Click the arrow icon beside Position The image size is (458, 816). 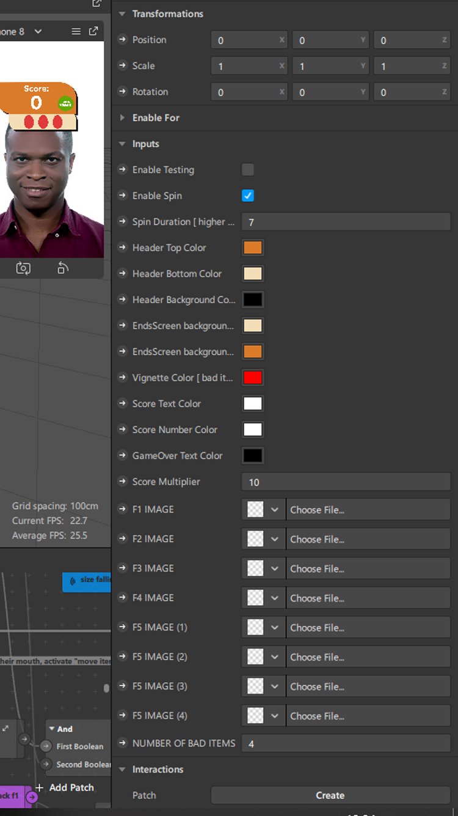tap(123, 40)
